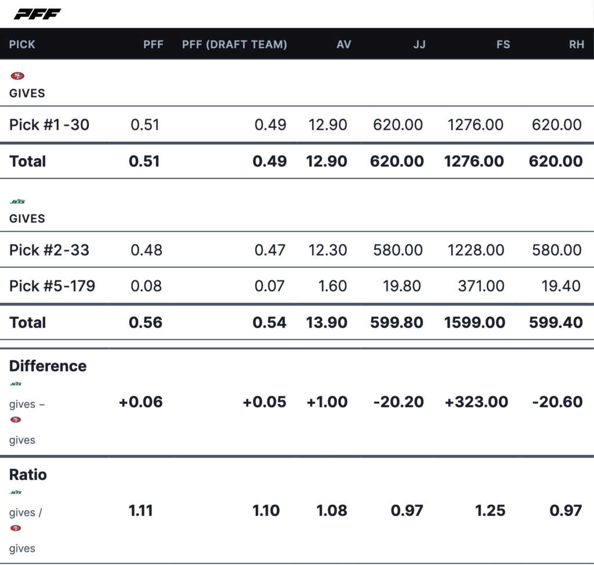Open the Pick #2-33 row label

coord(49,250)
